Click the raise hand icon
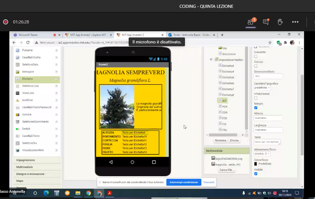The height and width of the screenshot is (199, 315). (280, 22)
